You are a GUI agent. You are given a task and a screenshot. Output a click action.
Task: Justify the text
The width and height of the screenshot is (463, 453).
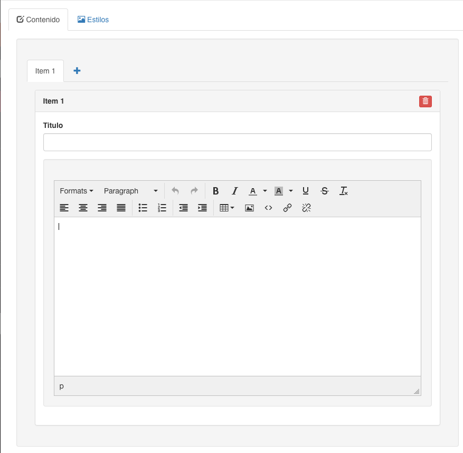(121, 208)
